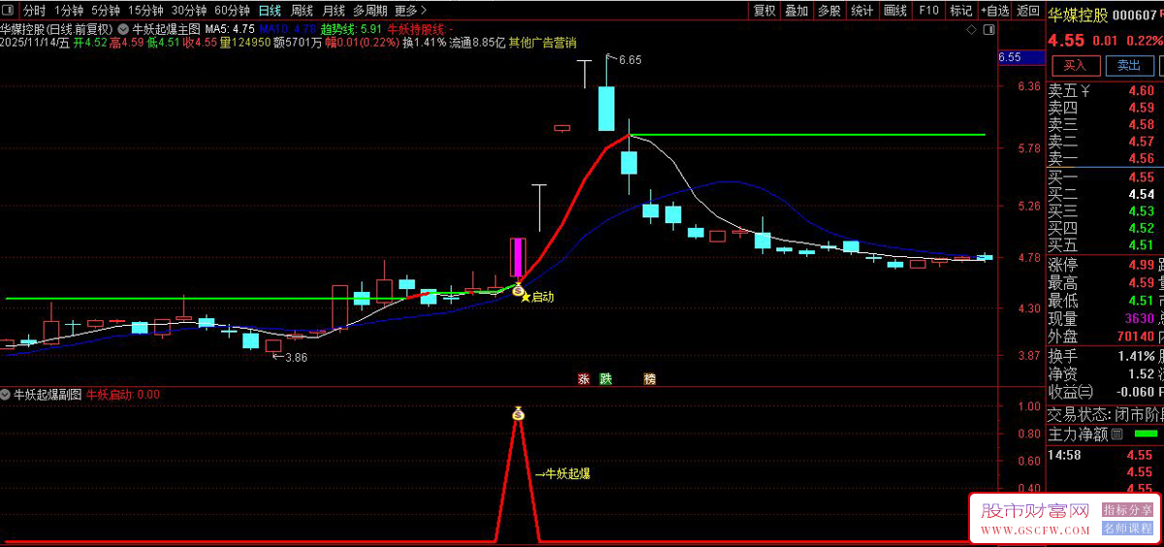Switch to 分时 view tab
Image resolution: width=1164 pixels, height=547 pixels.
point(34,11)
